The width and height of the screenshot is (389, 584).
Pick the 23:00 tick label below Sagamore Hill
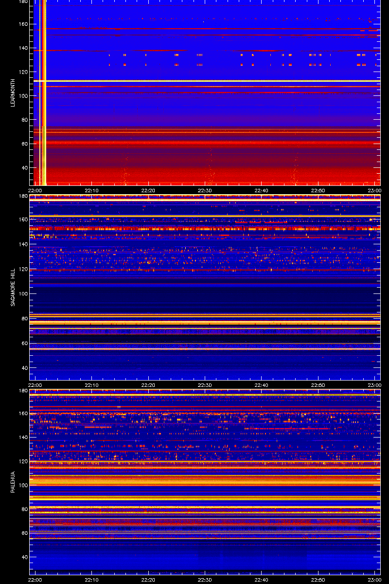point(374,385)
